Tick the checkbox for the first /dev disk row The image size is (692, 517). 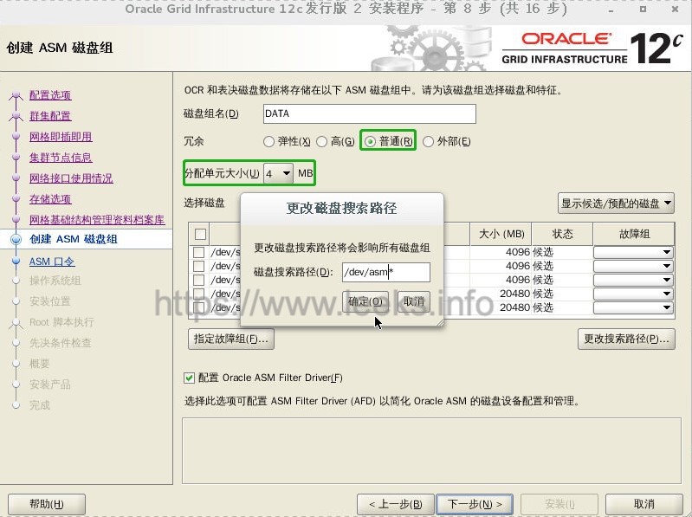(x=198, y=252)
